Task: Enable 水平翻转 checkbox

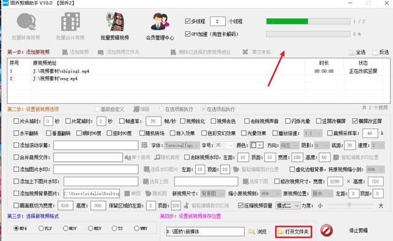Action: (16, 133)
